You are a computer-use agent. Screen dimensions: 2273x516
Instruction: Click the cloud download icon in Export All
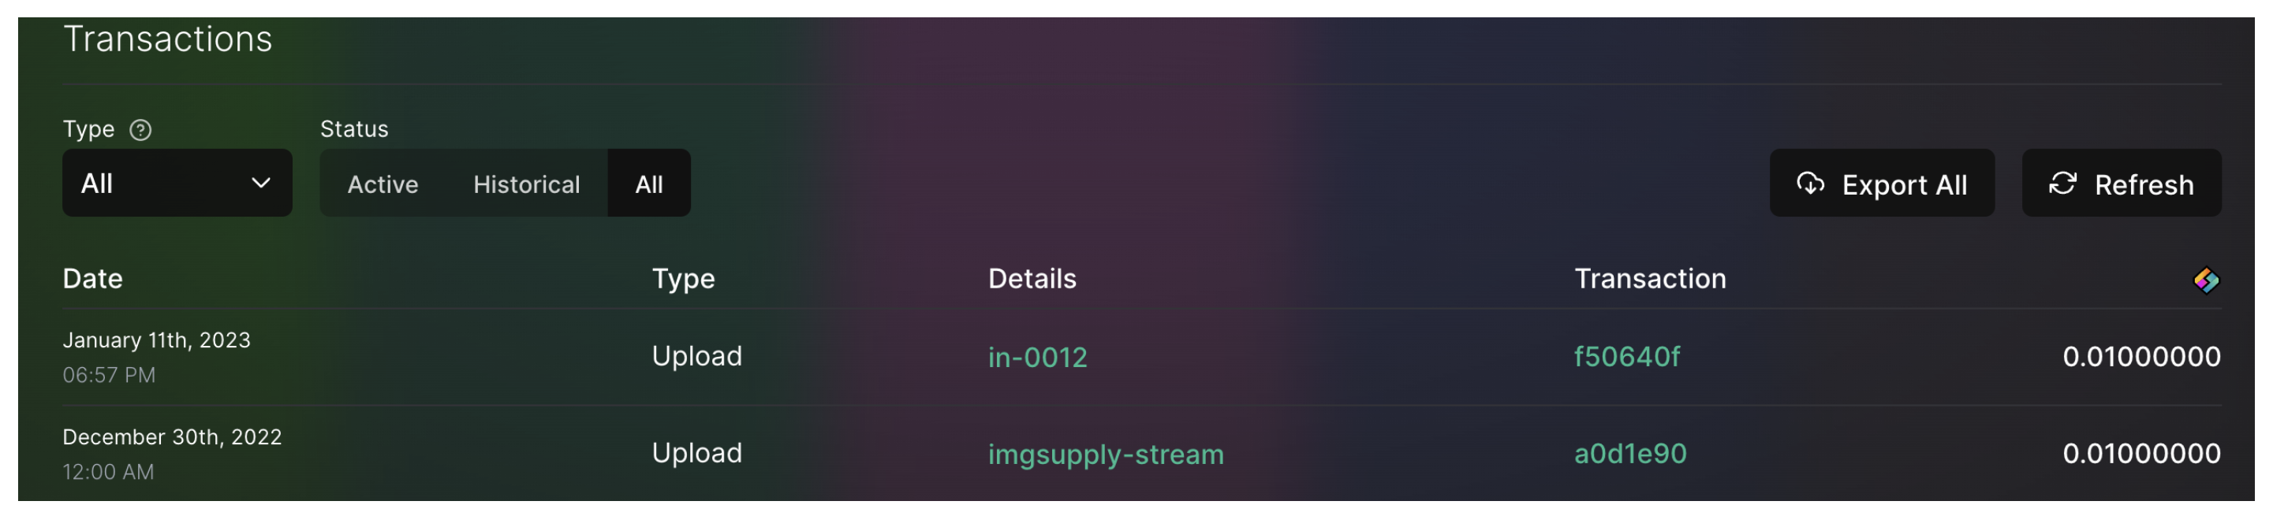click(1810, 184)
